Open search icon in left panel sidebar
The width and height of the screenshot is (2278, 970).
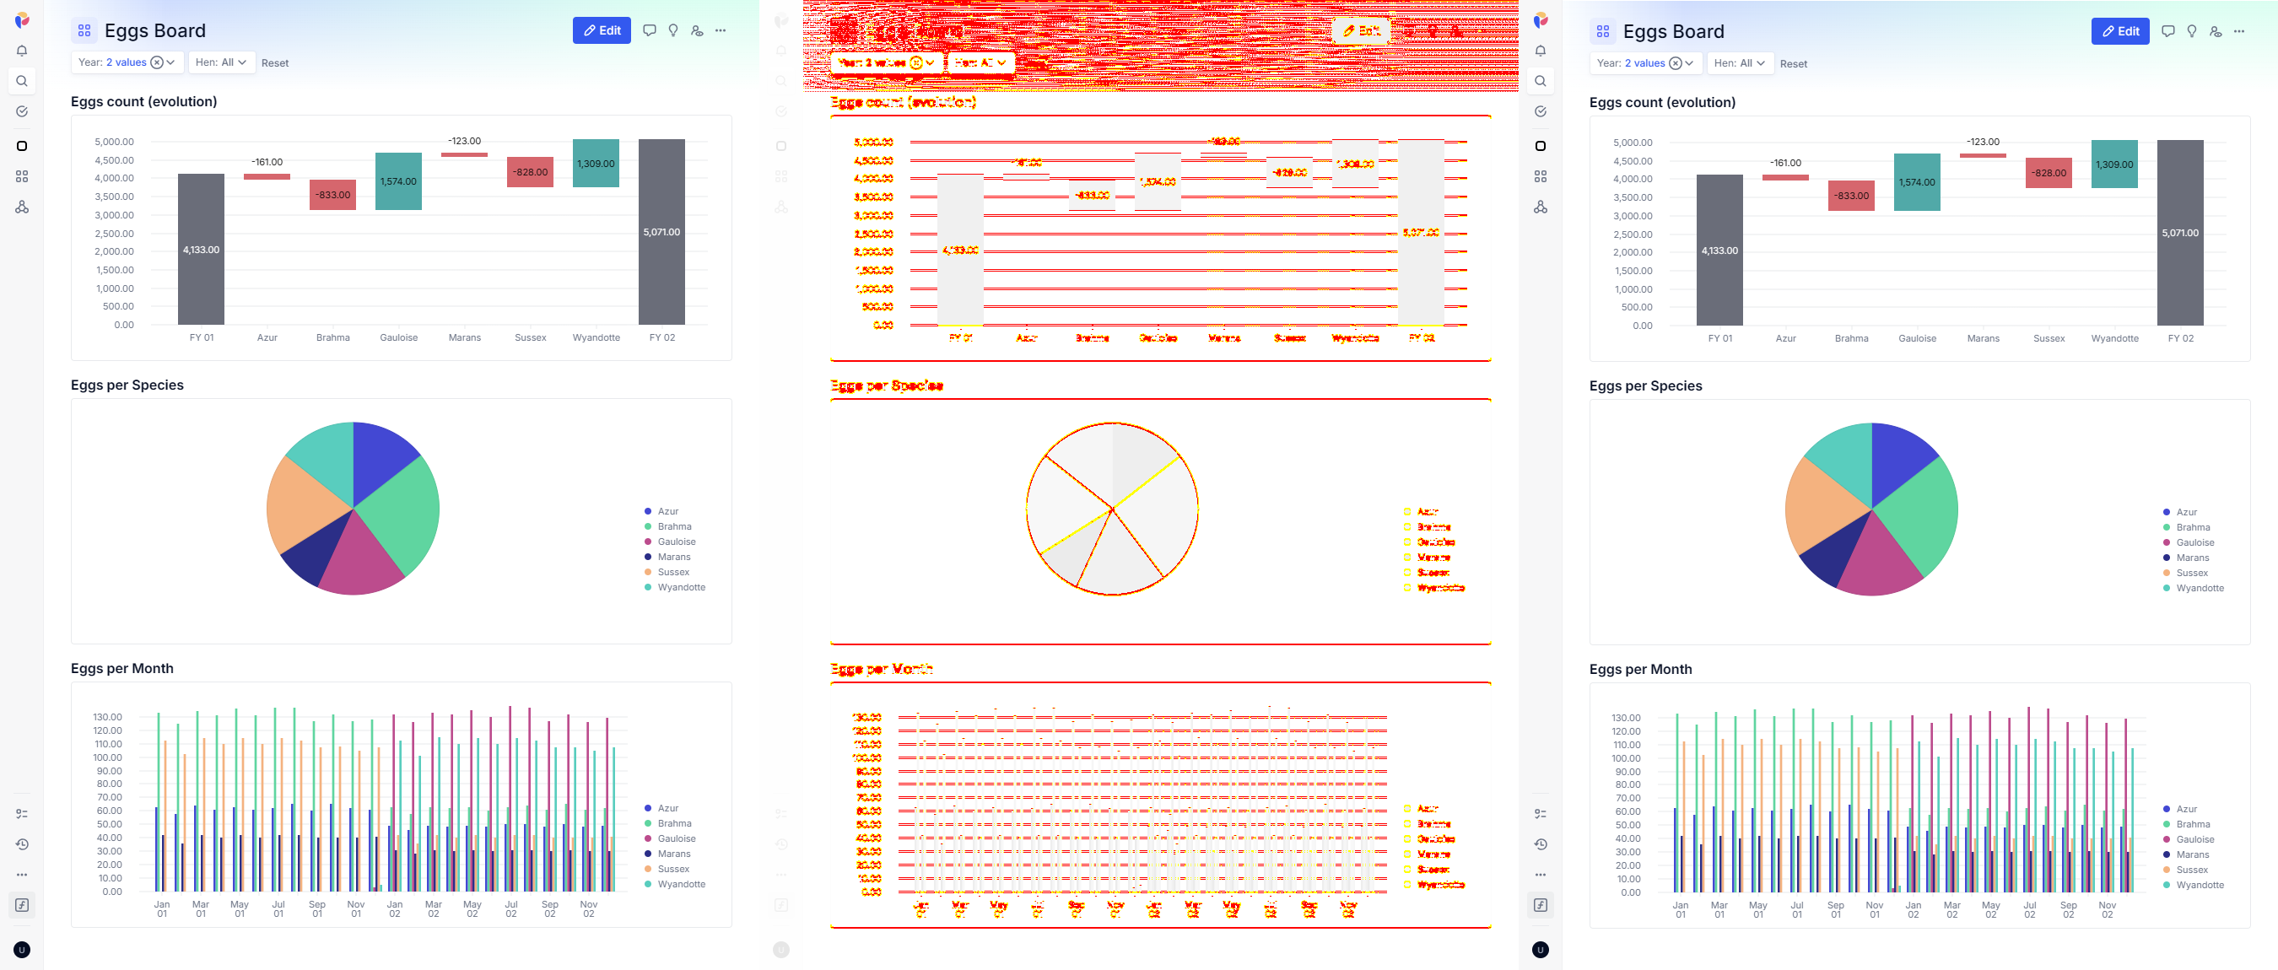[x=22, y=81]
